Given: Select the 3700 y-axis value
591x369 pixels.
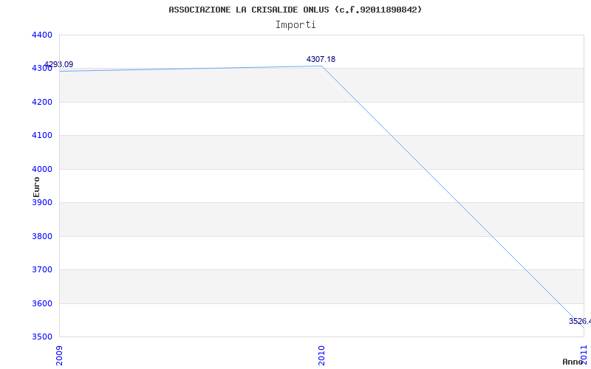Looking at the screenshot, I should click(x=42, y=269).
